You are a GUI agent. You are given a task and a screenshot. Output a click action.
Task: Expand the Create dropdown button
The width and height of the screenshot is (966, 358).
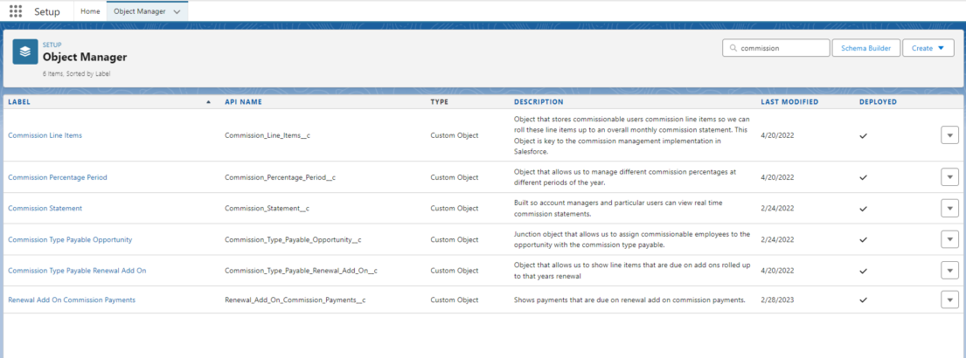coord(928,49)
